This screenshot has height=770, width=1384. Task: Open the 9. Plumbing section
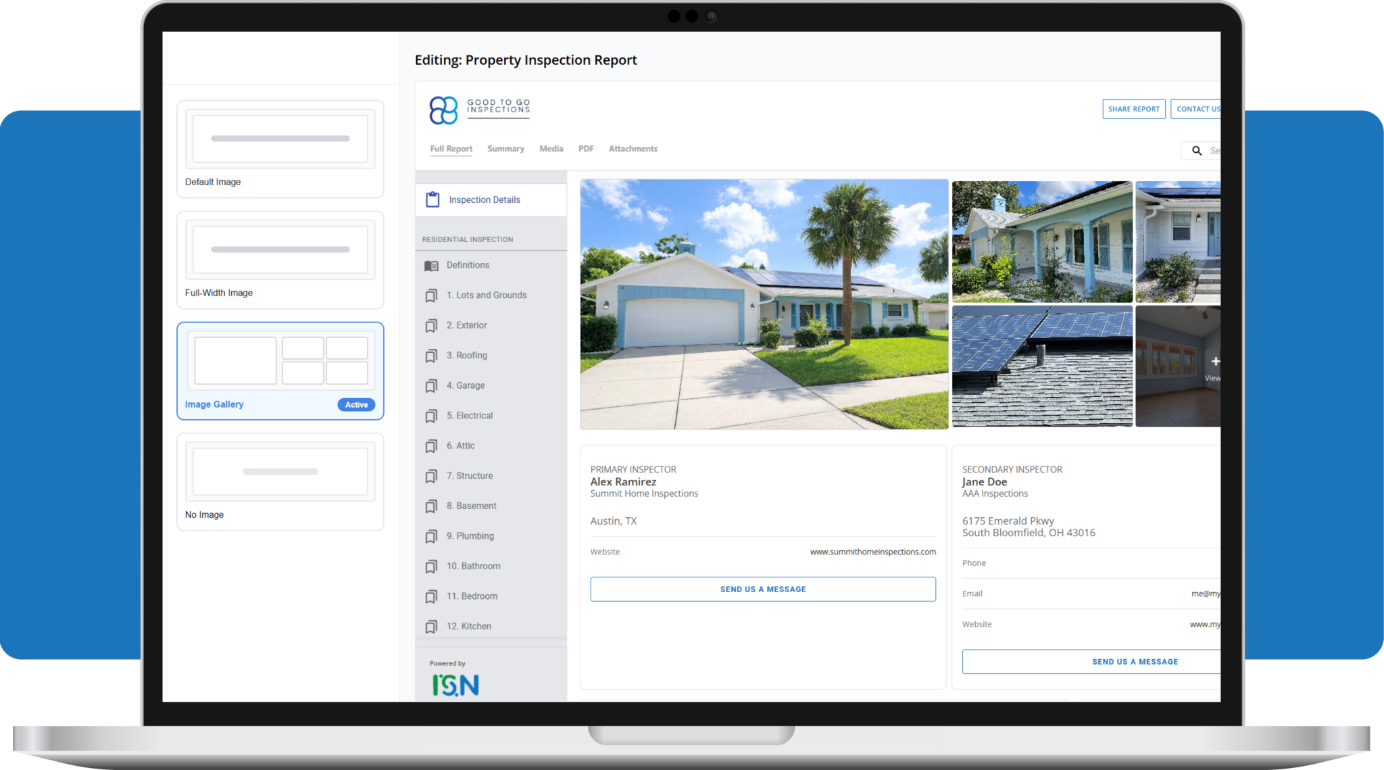pyautogui.click(x=491, y=536)
